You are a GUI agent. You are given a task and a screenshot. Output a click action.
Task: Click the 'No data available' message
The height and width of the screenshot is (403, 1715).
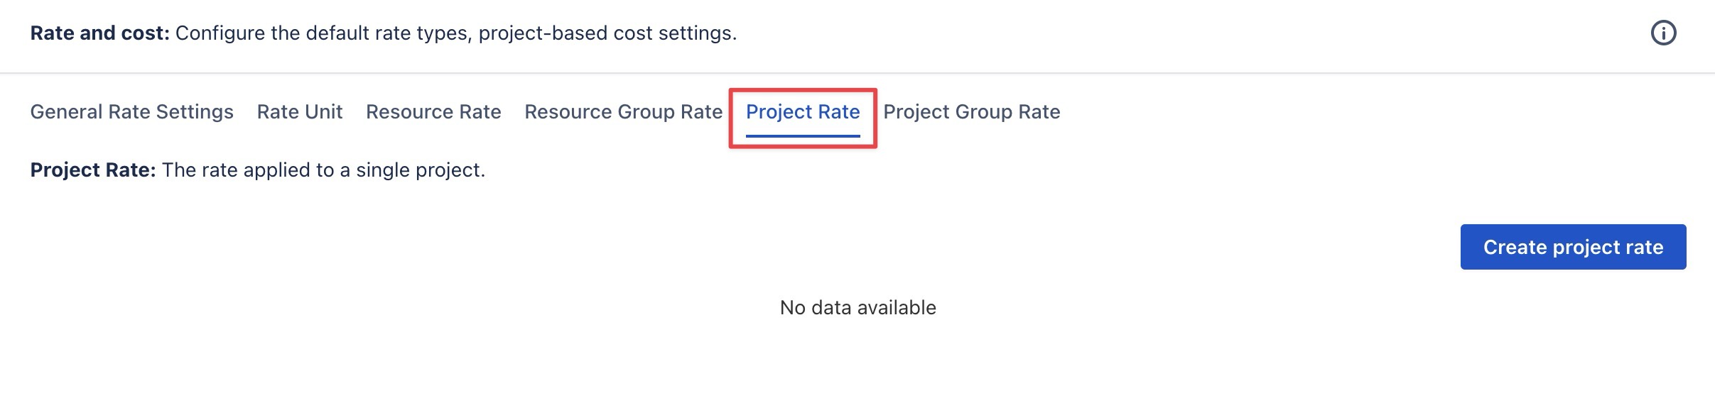tap(857, 307)
